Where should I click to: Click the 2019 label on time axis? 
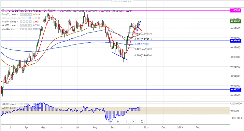pyautogui.click(x=180, y=127)
